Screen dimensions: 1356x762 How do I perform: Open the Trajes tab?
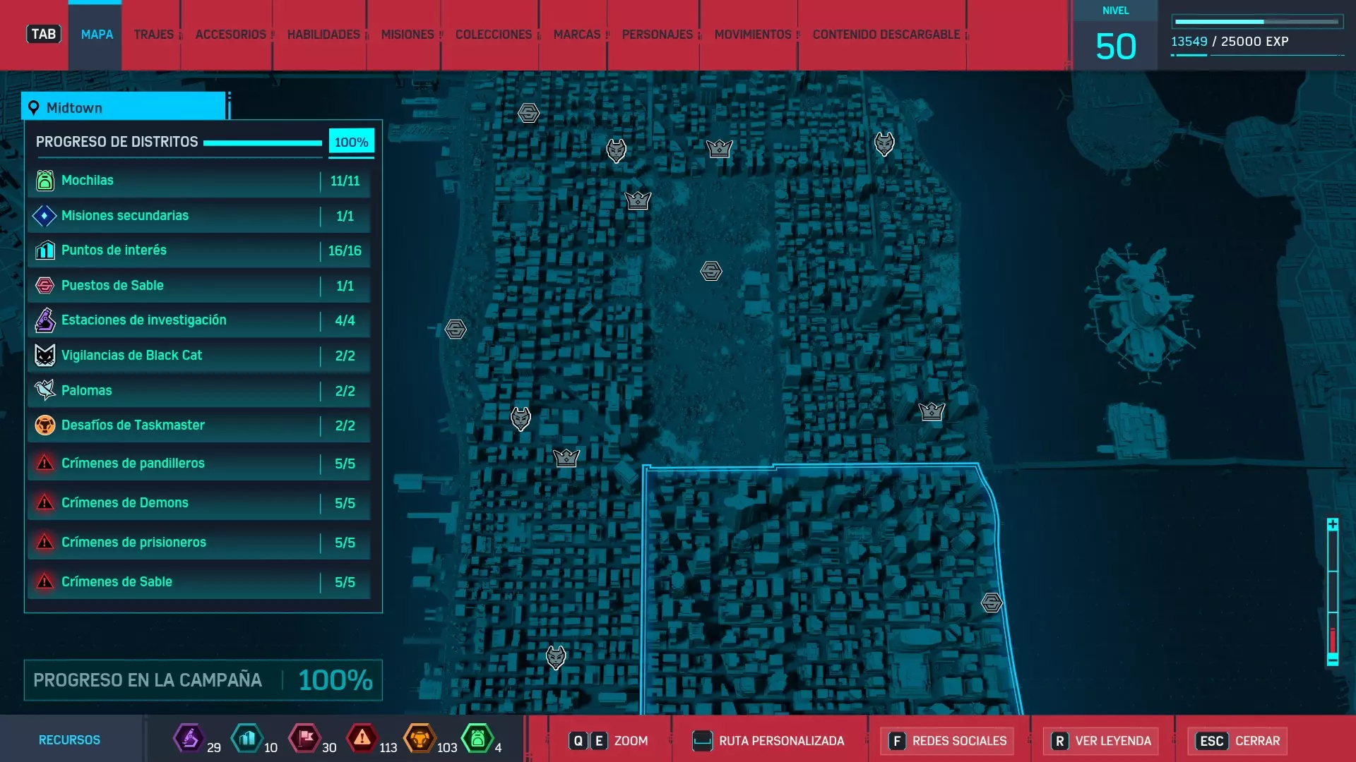tap(153, 35)
